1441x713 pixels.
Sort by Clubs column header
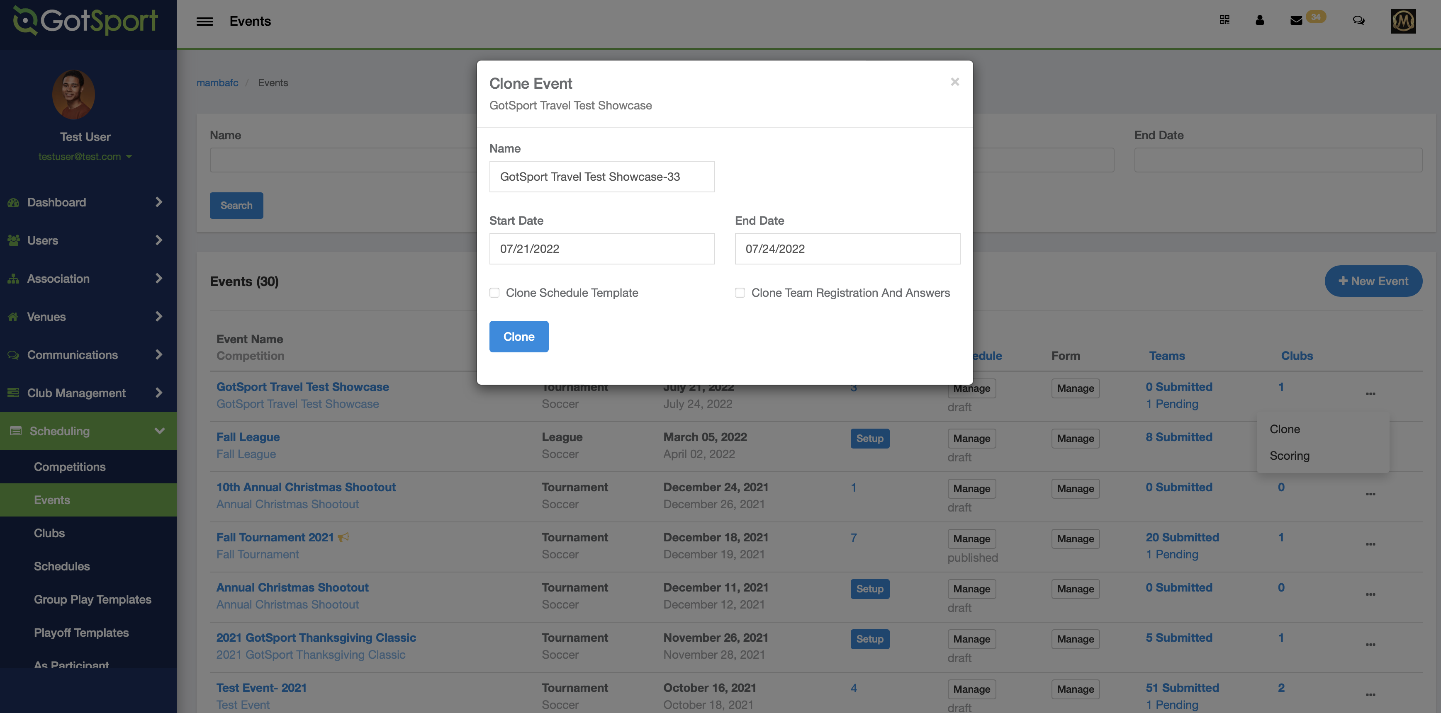(1297, 356)
